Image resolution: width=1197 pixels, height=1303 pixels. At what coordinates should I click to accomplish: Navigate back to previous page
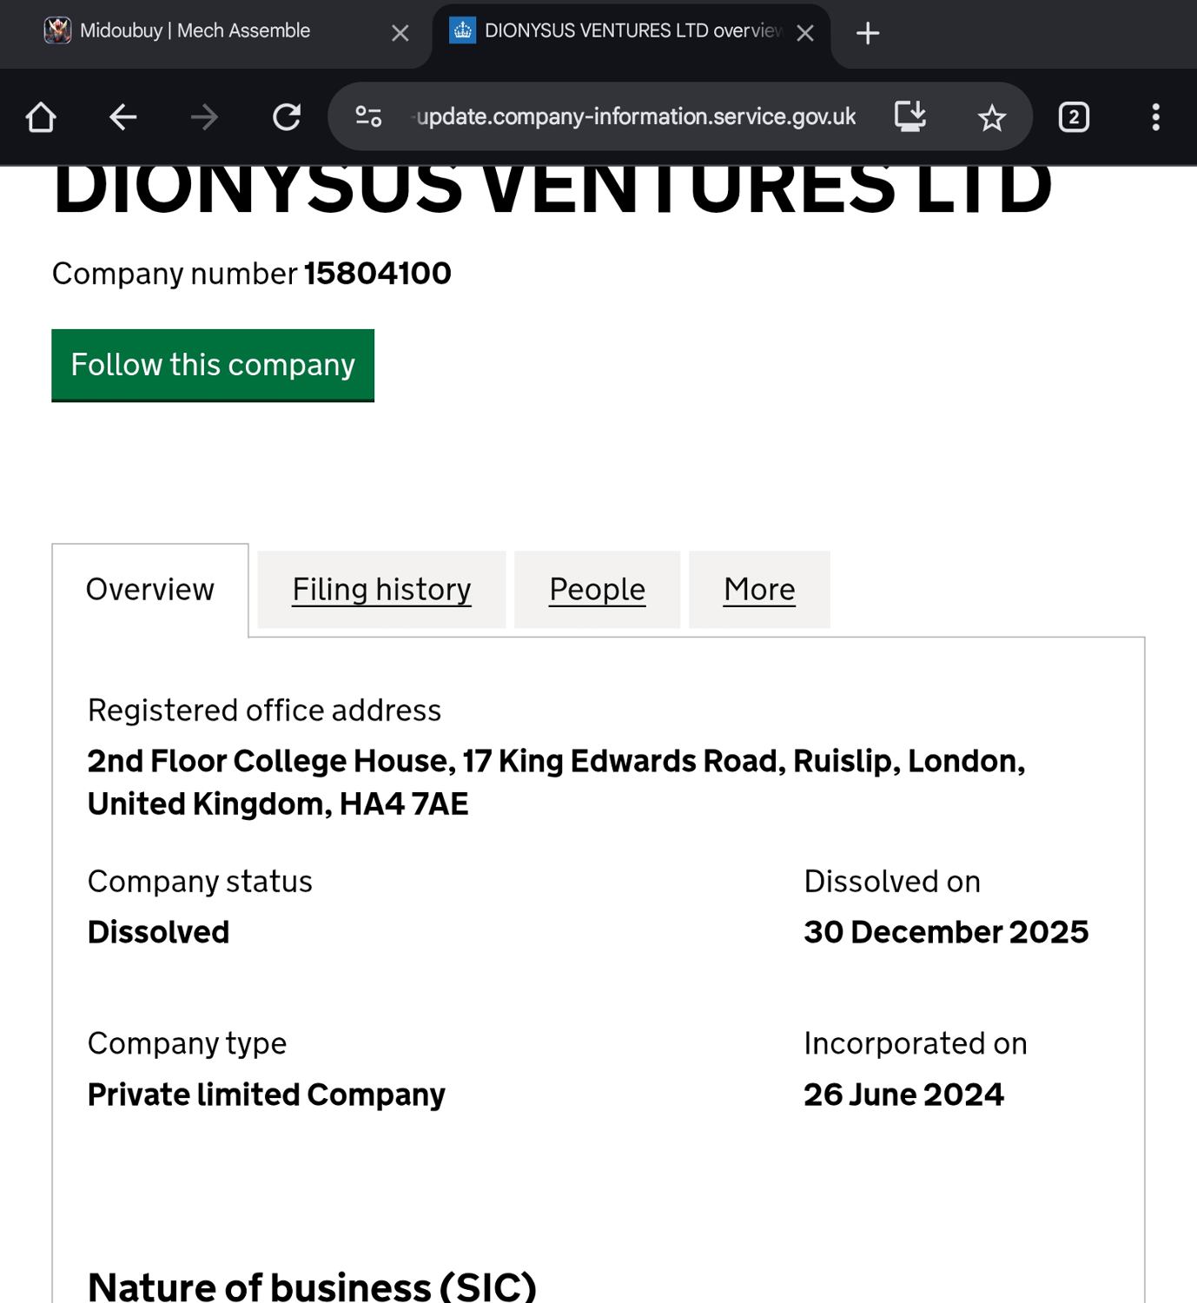click(x=122, y=117)
